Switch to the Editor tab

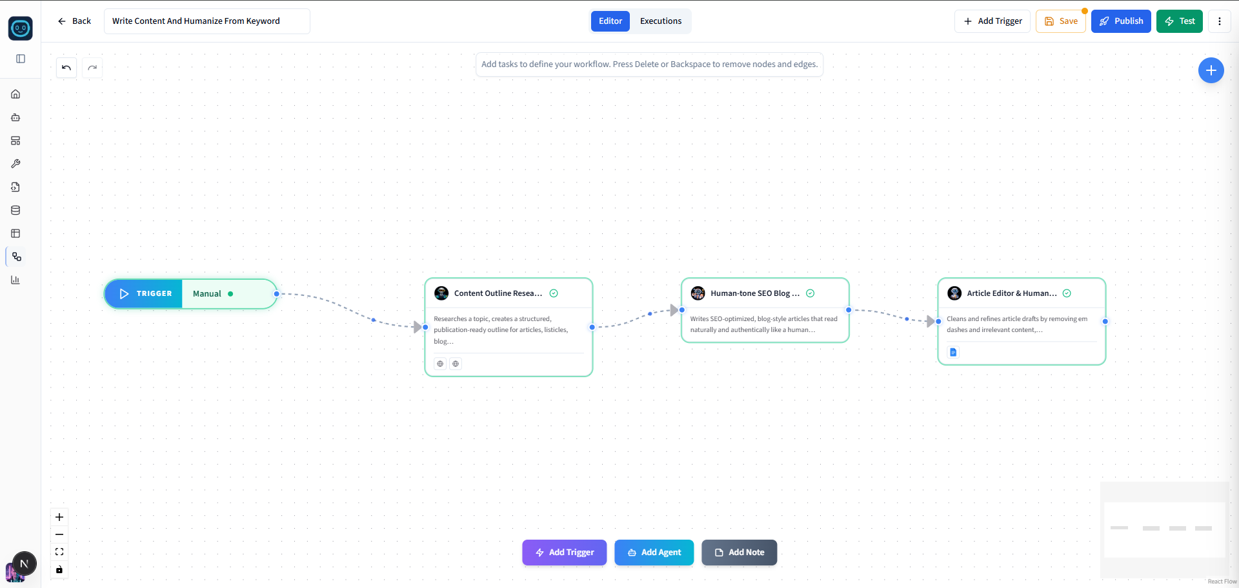tap(610, 21)
